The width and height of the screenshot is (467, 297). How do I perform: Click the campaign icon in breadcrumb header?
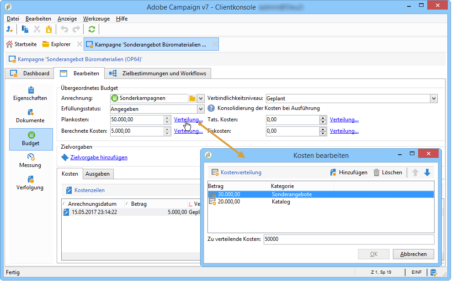pos(12,59)
